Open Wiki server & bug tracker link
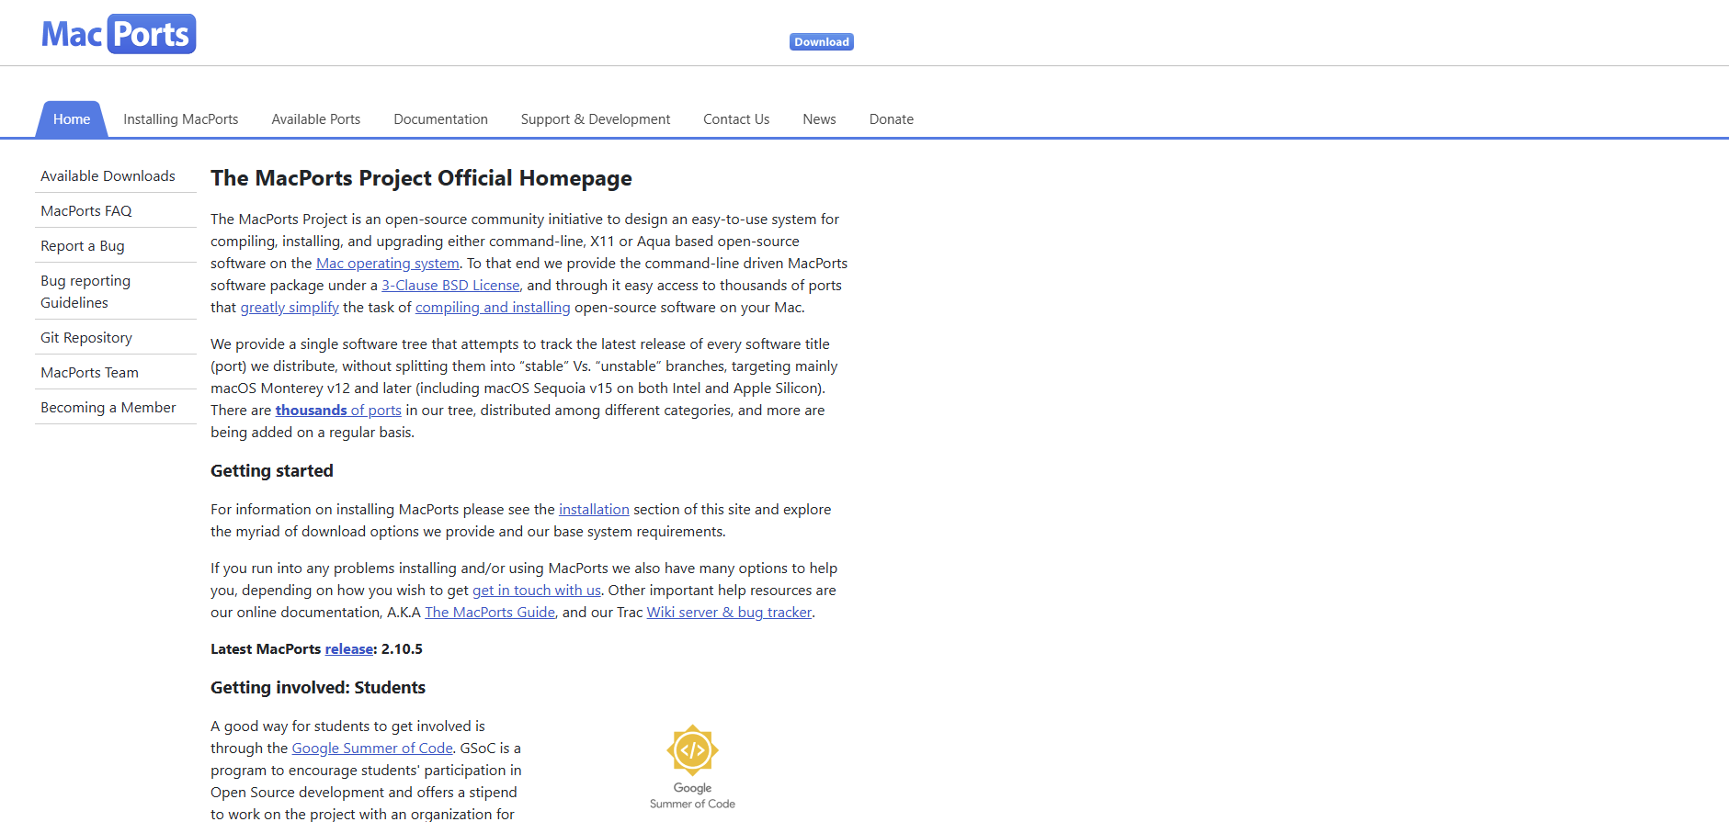The image size is (1729, 822). pos(729,613)
